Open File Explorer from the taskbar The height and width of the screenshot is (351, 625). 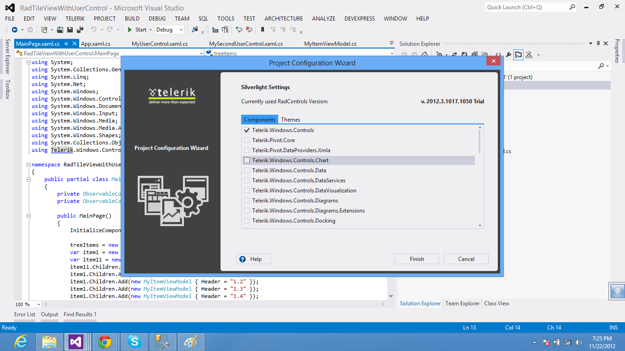[49, 341]
